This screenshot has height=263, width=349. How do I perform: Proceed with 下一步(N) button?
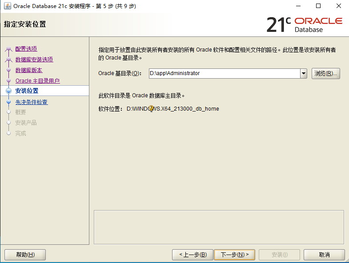click(235, 255)
